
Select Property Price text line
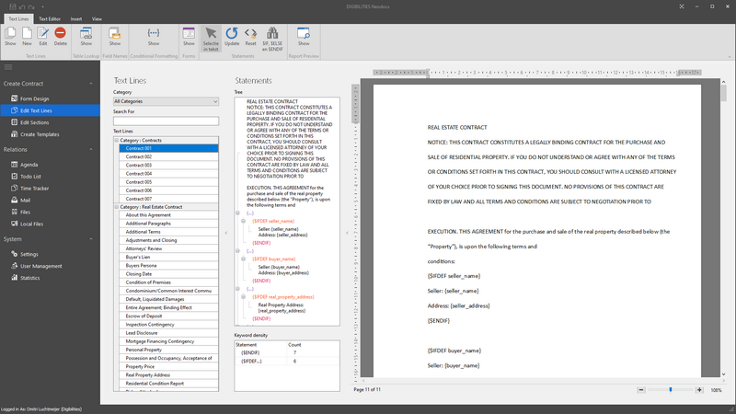click(168, 366)
